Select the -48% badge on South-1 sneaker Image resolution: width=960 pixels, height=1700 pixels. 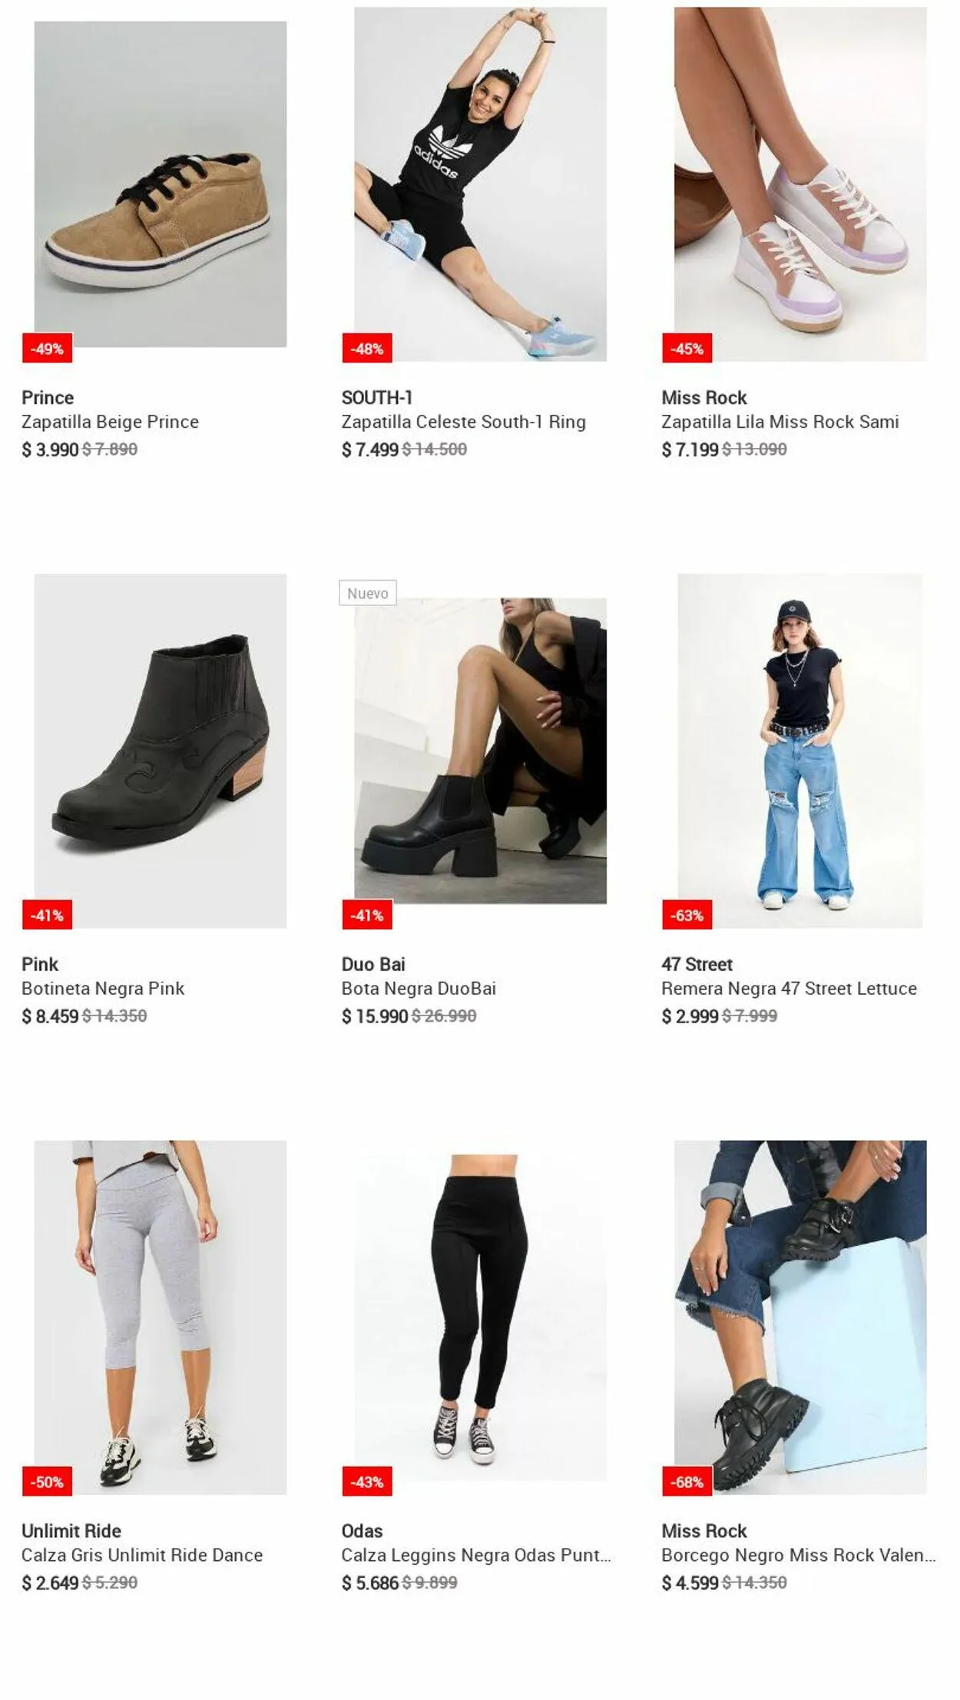tap(367, 348)
